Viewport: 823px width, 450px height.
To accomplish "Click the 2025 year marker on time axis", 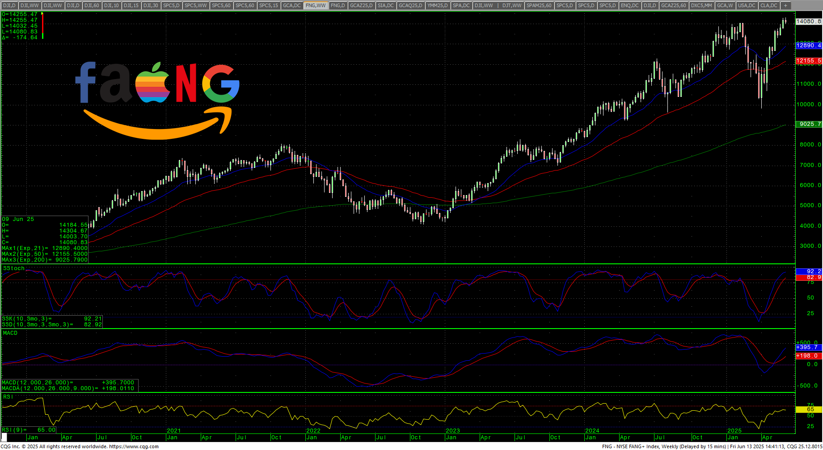I will click(x=734, y=431).
